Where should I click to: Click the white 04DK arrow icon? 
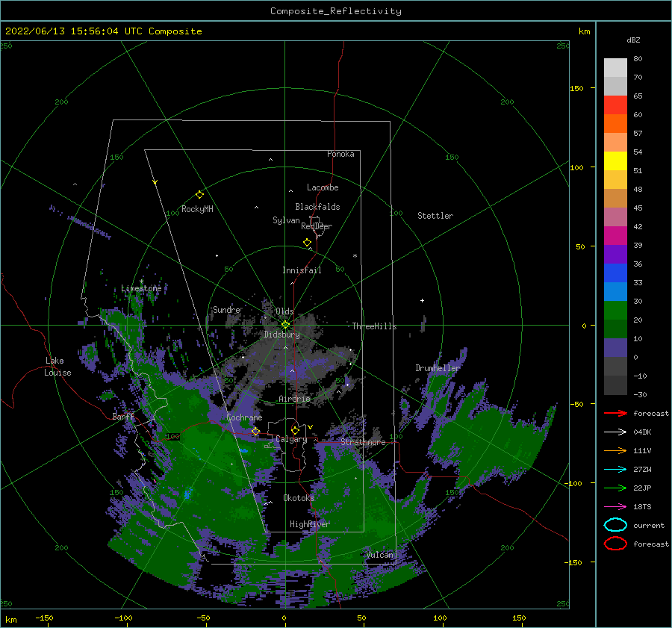pyautogui.click(x=615, y=432)
